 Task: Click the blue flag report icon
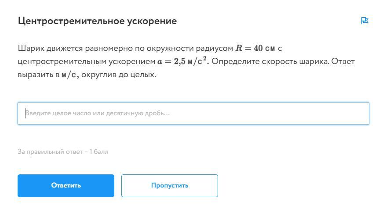pyautogui.click(x=364, y=21)
